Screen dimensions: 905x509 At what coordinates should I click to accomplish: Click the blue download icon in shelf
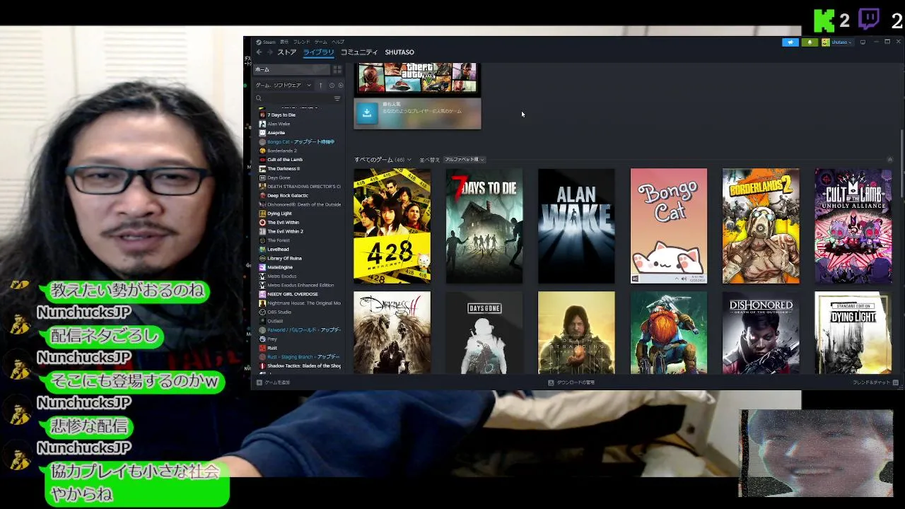366,112
